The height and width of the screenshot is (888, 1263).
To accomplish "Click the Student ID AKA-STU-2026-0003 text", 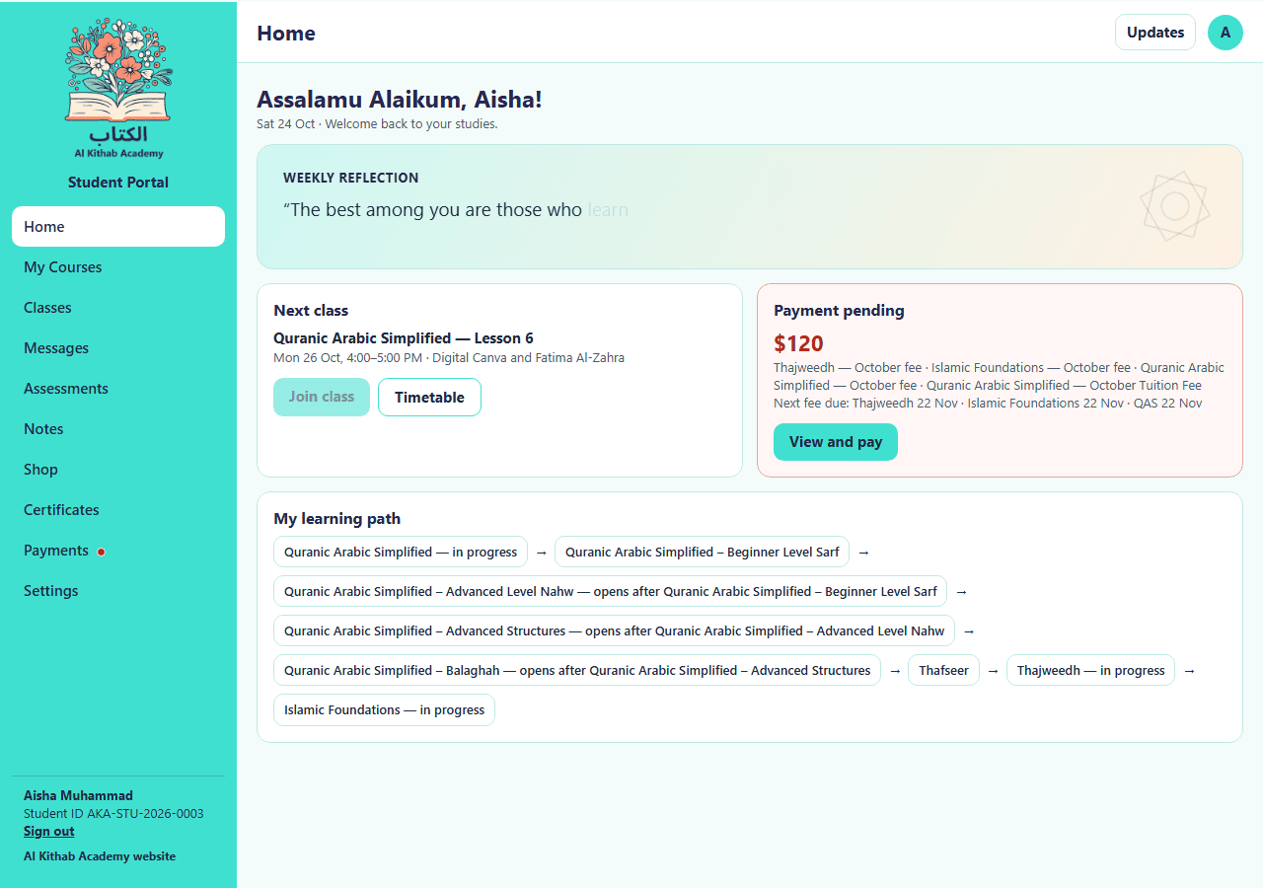I will click(x=113, y=814).
